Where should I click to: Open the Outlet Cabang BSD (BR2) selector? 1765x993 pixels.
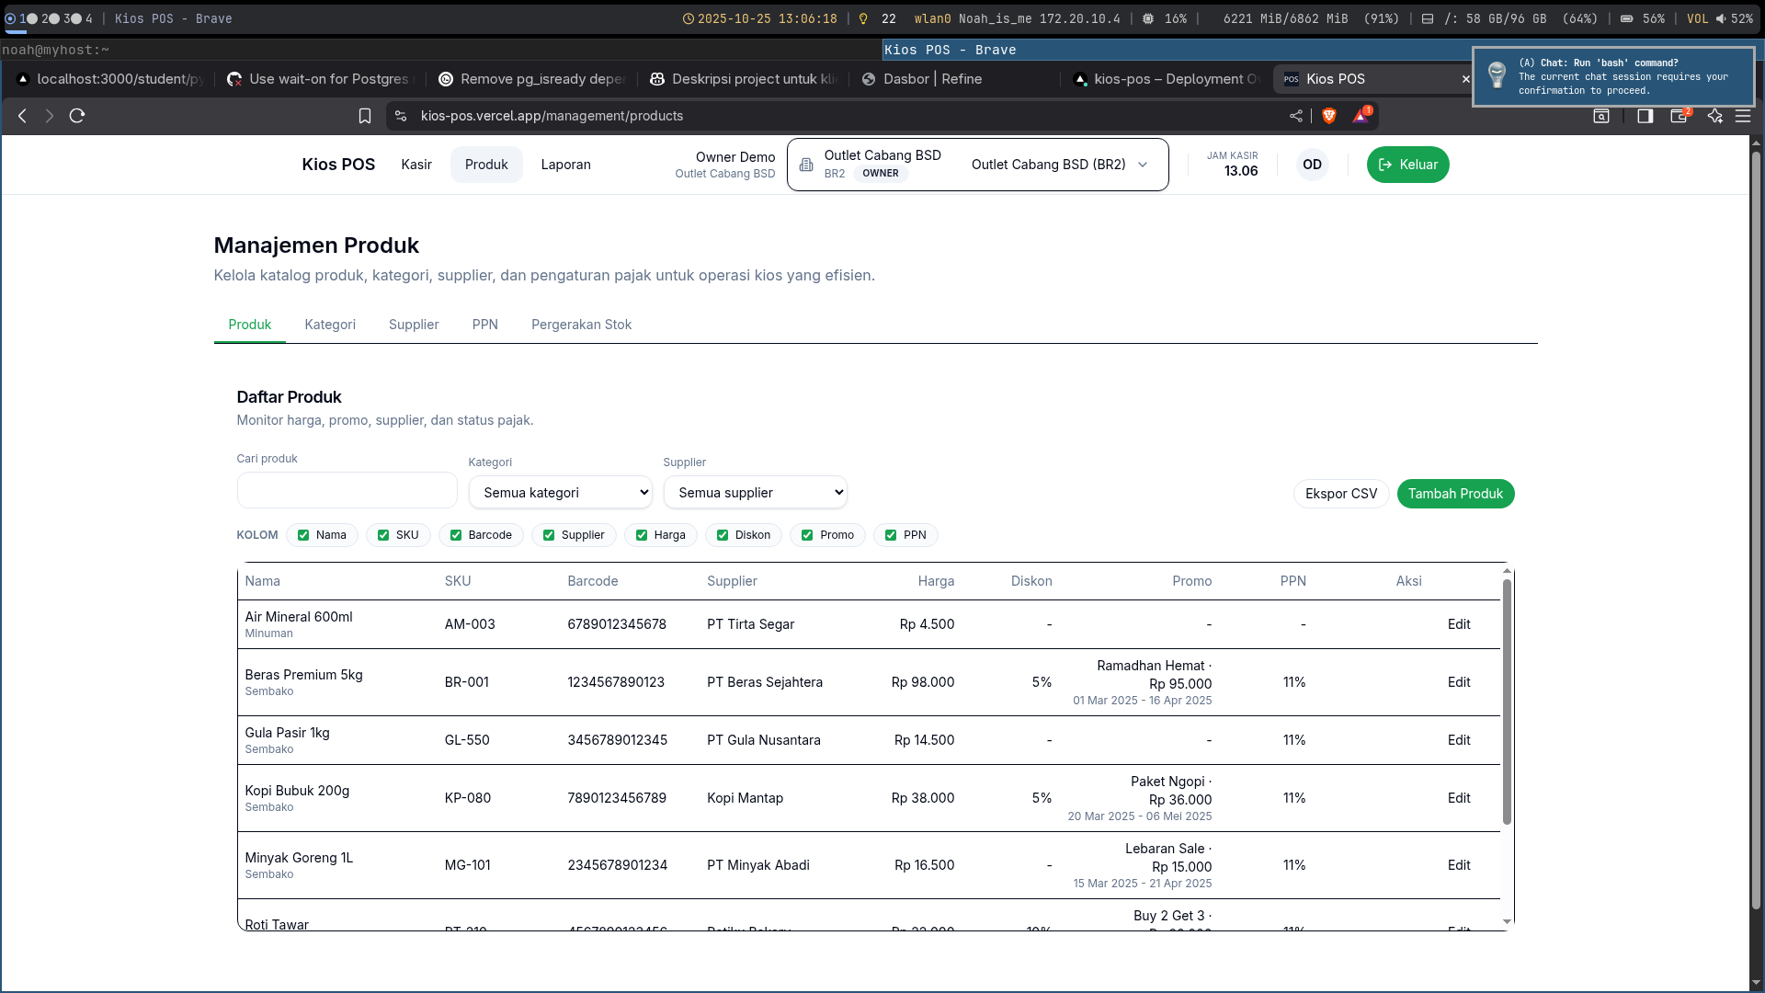tap(1059, 165)
